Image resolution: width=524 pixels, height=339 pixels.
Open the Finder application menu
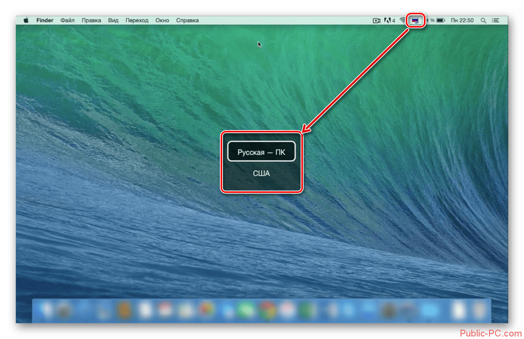[45, 21]
